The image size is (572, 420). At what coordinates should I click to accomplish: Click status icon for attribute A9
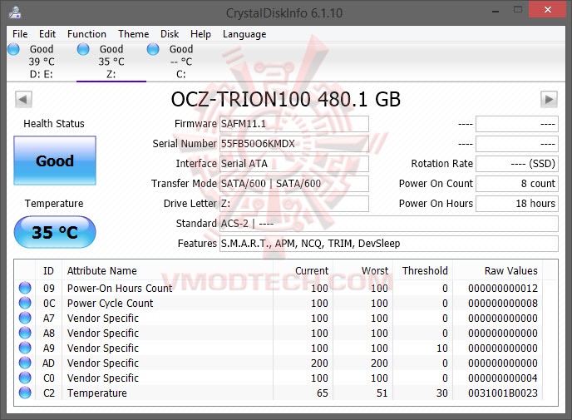pyautogui.click(x=25, y=348)
